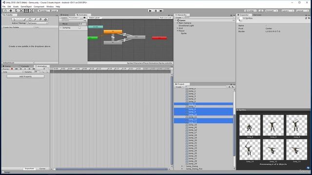Open the Layout dropdown
Screen dimensions: 312x175
tap(302, 11)
